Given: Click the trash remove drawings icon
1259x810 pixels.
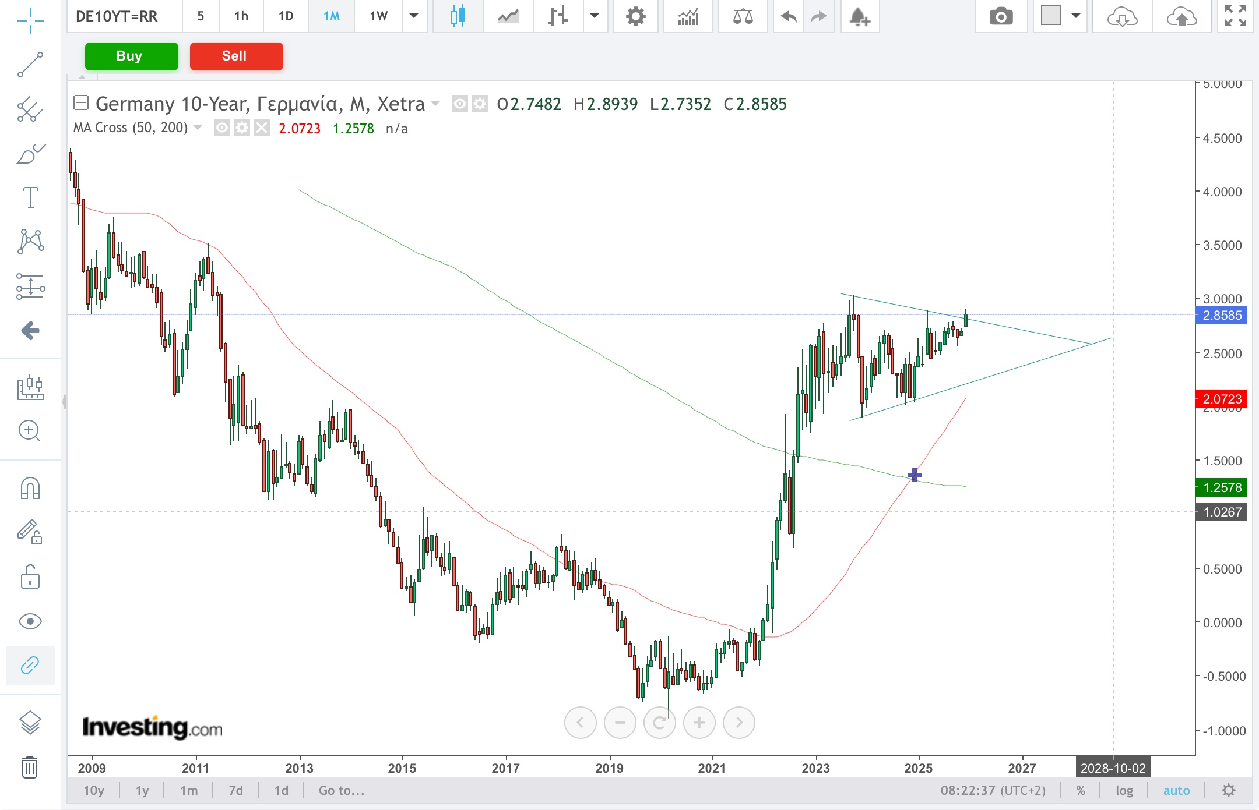Looking at the screenshot, I should click(x=30, y=767).
